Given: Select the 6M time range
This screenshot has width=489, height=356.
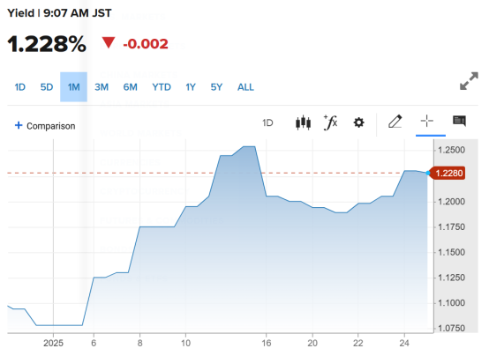Looking at the screenshot, I should pyautogui.click(x=130, y=87).
